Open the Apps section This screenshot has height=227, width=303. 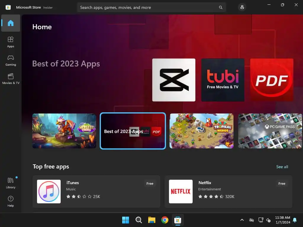click(11, 42)
